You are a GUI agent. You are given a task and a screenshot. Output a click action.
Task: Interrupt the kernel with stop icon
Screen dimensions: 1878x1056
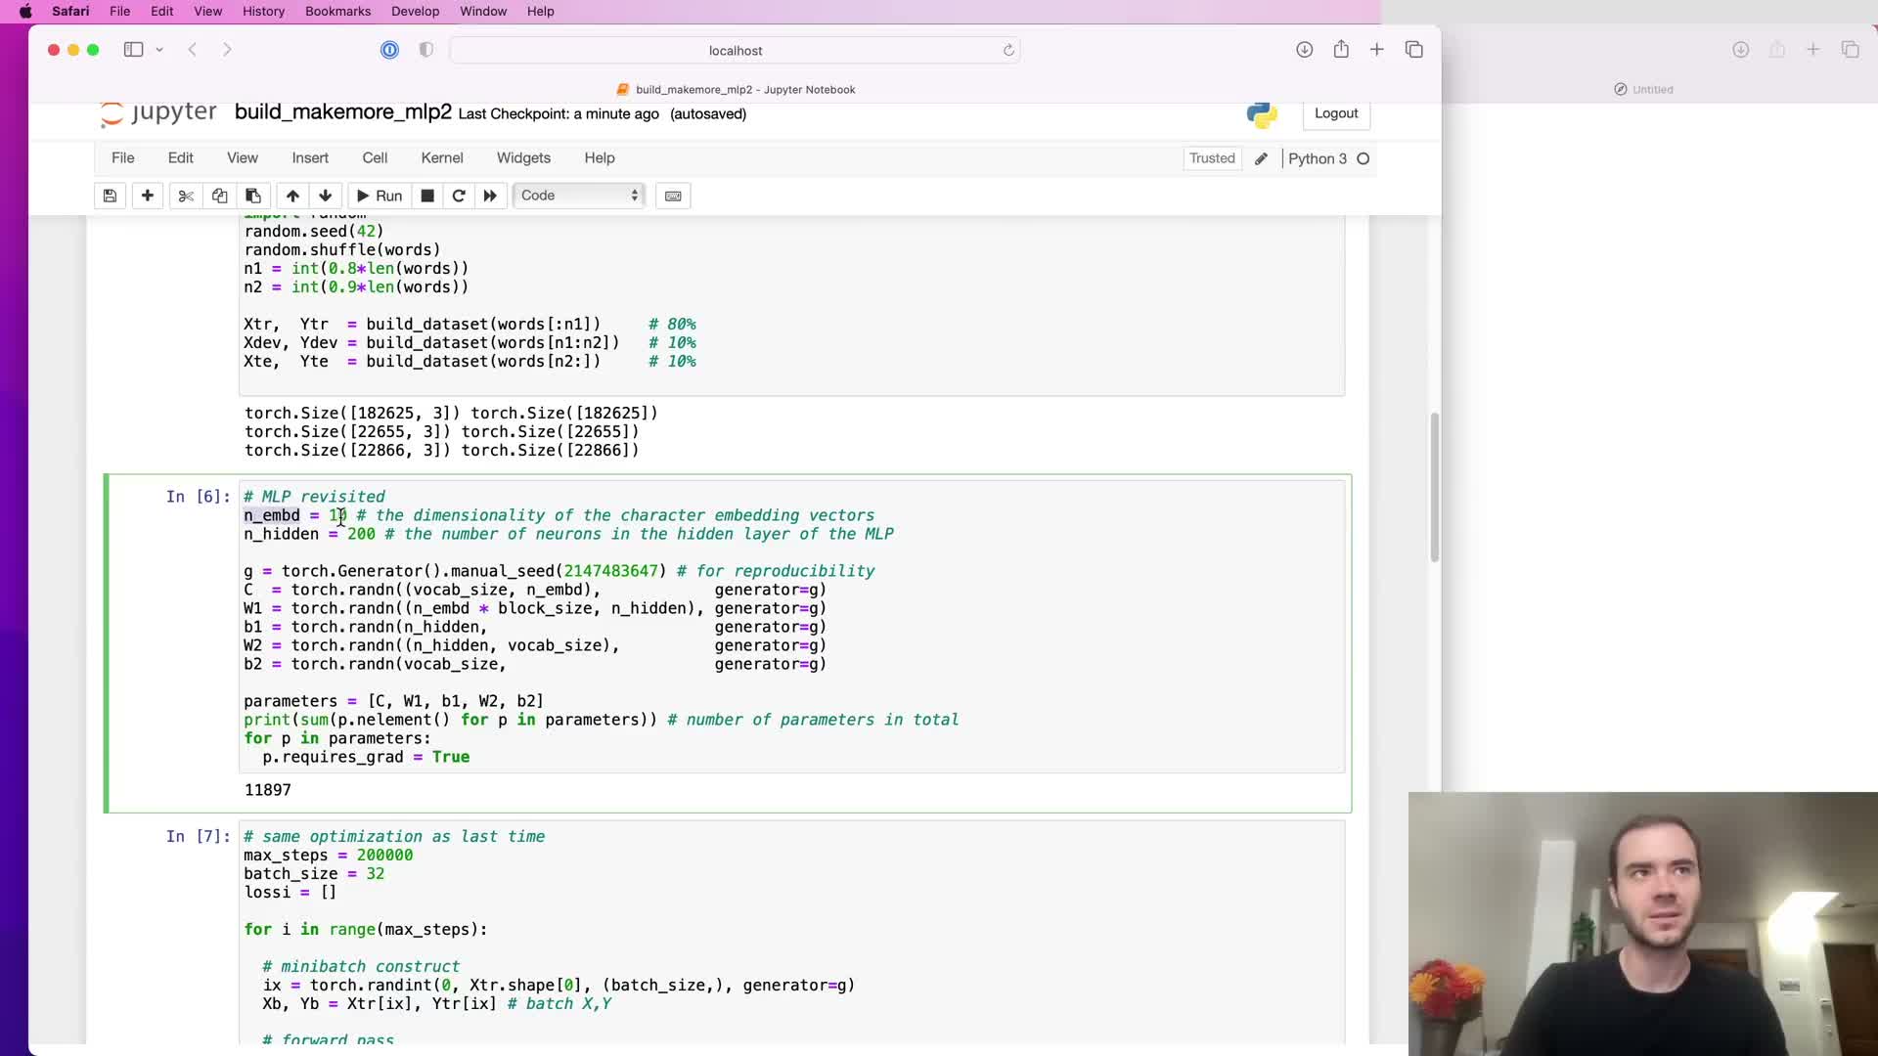pos(427,196)
